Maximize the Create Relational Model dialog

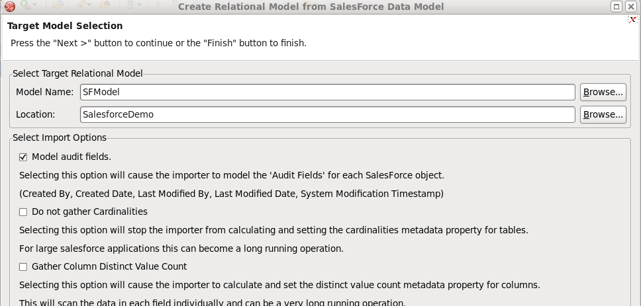pyautogui.click(x=617, y=7)
